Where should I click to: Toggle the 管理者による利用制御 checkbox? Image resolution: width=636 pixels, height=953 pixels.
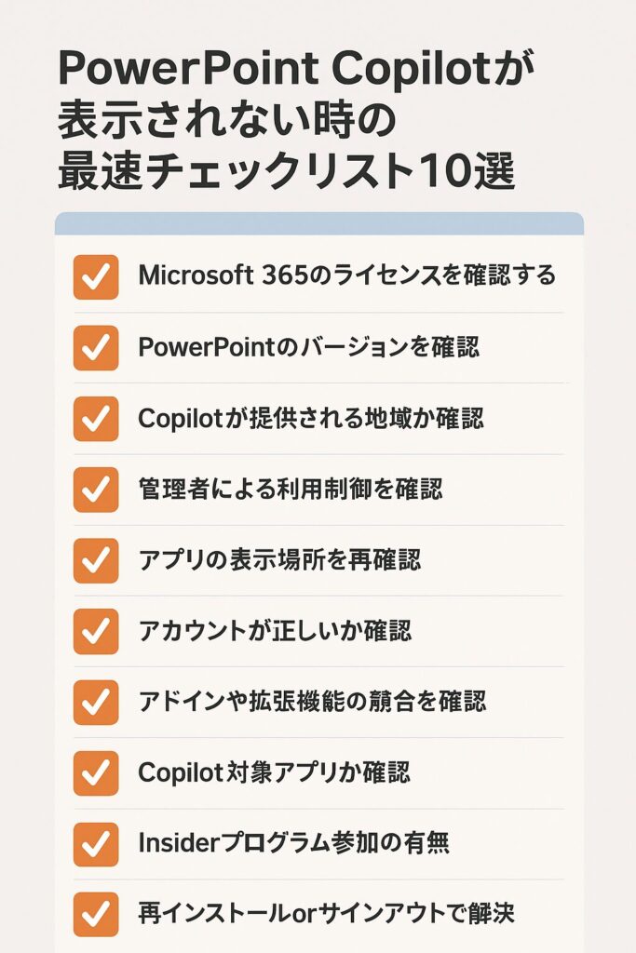pyautogui.click(x=96, y=490)
